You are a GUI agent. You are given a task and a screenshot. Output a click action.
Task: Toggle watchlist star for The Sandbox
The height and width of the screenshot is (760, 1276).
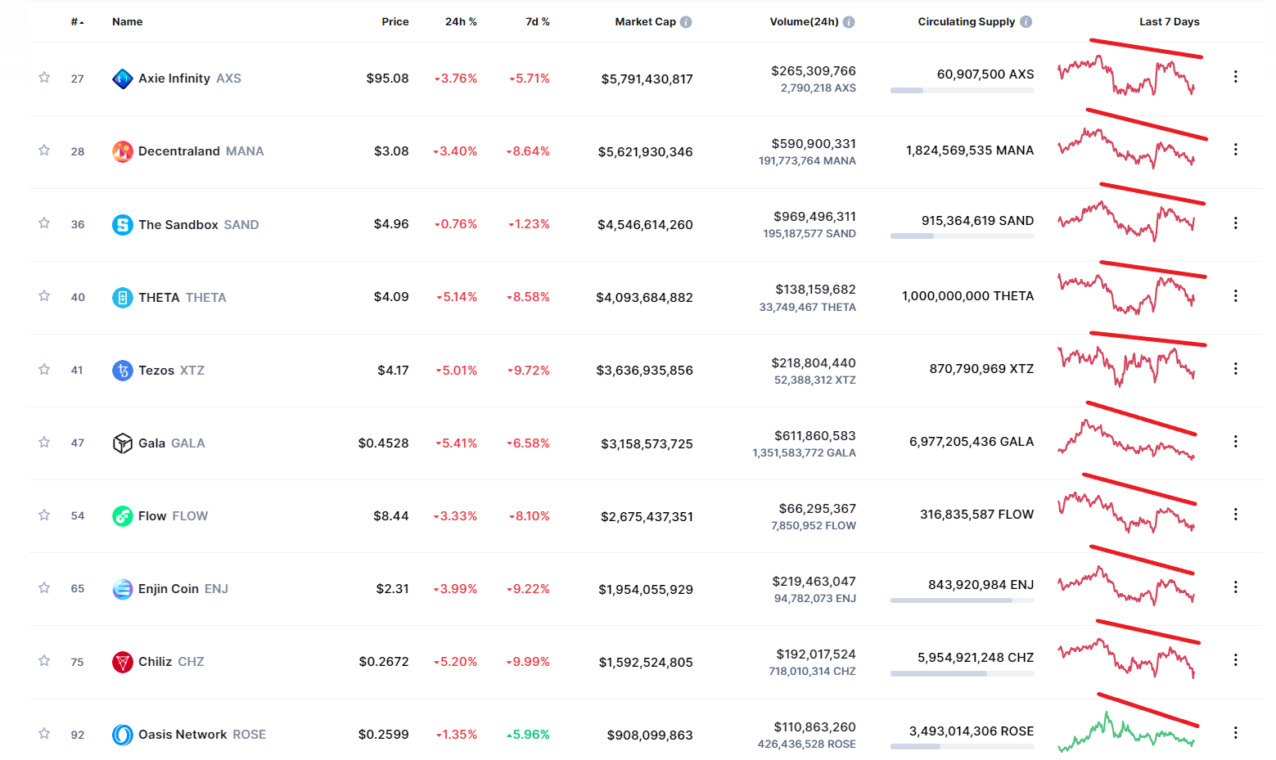tap(44, 223)
